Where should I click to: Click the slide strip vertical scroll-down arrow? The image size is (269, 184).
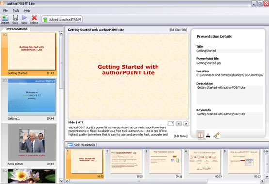[267, 176]
